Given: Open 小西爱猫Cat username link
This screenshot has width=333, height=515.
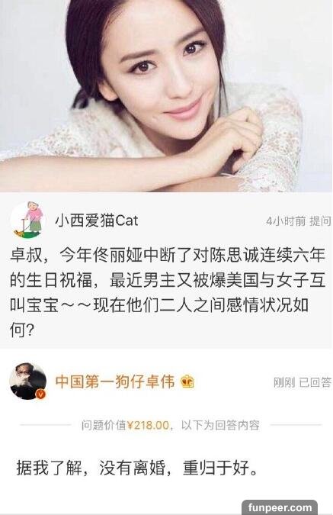Looking at the screenshot, I should click(97, 220).
